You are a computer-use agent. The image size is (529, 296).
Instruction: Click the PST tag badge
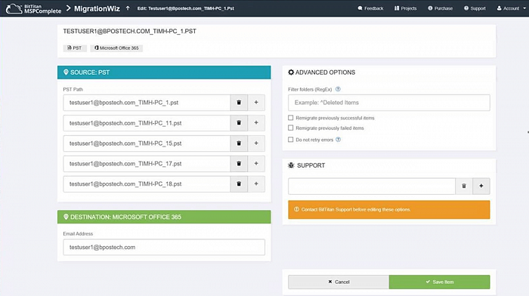click(x=75, y=48)
